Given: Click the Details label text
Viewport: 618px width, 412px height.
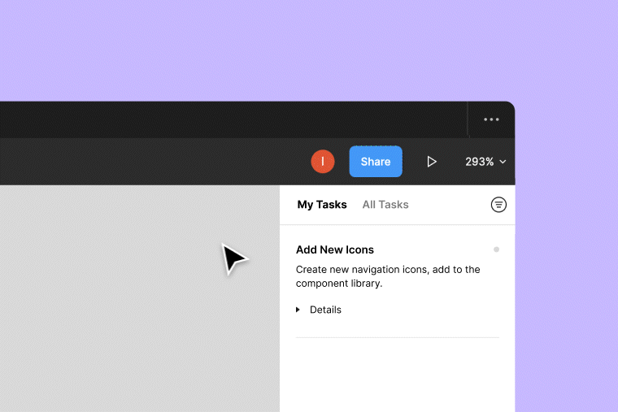Looking at the screenshot, I should pos(325,310).
